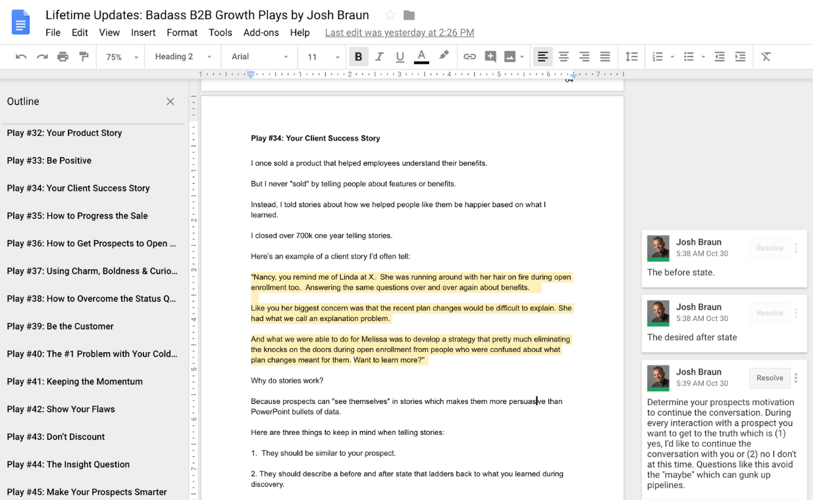This screenshot has width=813, height=500.
Task: Toggle italic formatting
Action: tap(379, 57)
